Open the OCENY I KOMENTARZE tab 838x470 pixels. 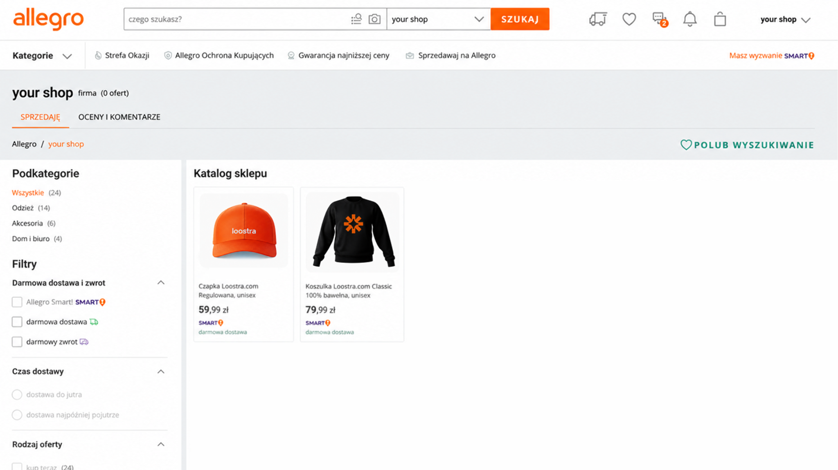[x=119, y=117]
